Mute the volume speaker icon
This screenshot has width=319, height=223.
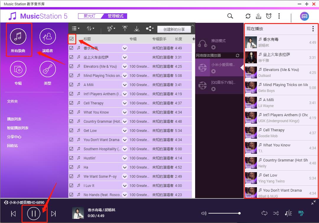tap(204, 213)
